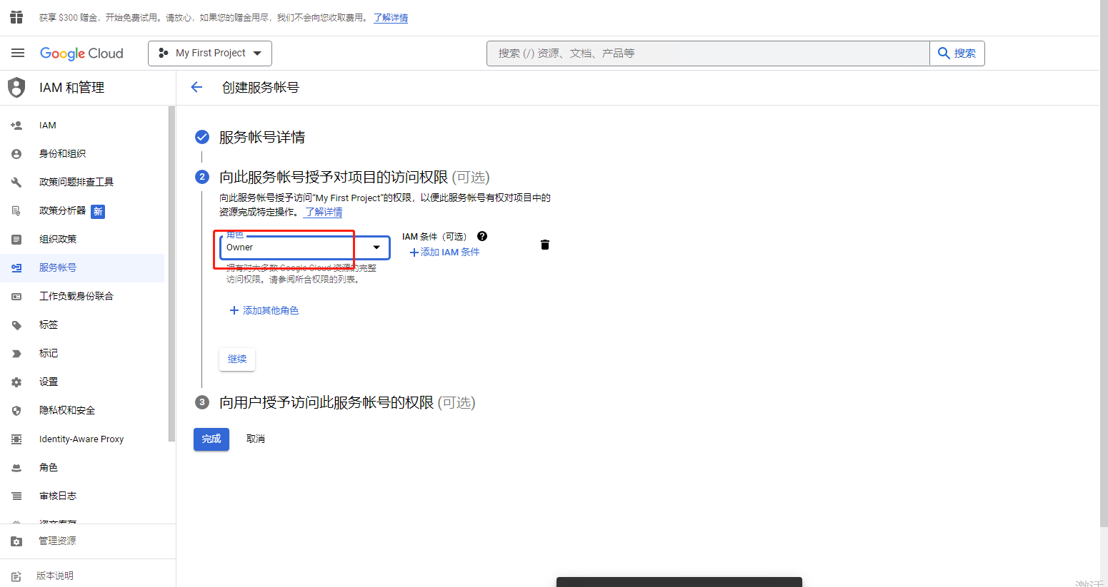The width and height of the screenshot is (1108, 587).
Task: Click the 服务帐号 sidebar icon
Action: tap(16, 268)
